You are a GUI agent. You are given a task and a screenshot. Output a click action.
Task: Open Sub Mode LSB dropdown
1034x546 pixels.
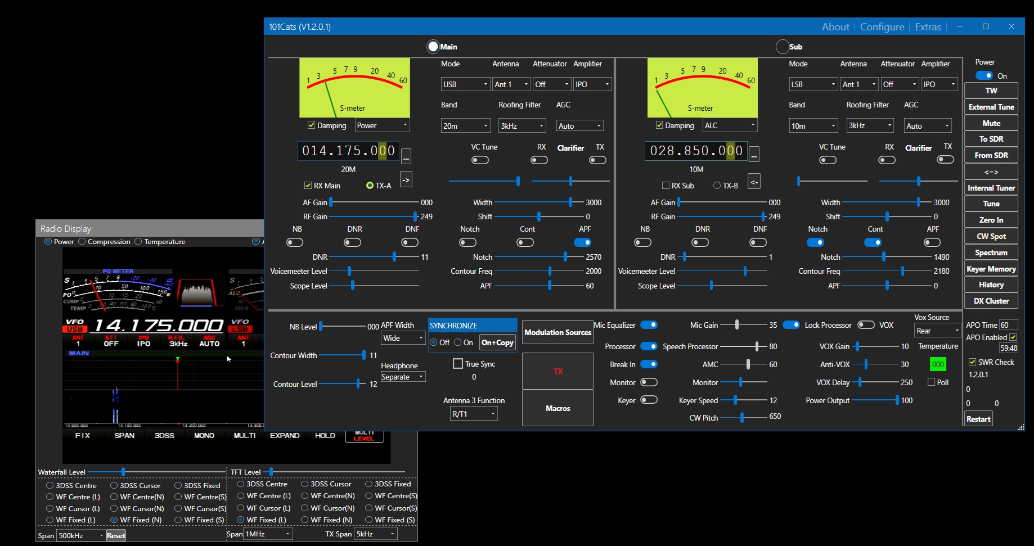813,84
